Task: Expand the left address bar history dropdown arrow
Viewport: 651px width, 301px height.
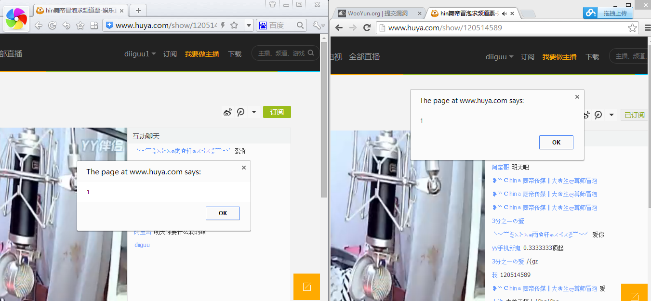Action: pyautogui.click(x=249, y=26)
